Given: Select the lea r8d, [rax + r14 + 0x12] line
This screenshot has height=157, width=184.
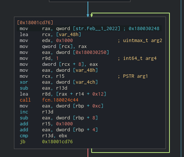Looking at the screenshot, I should (63, 94).
